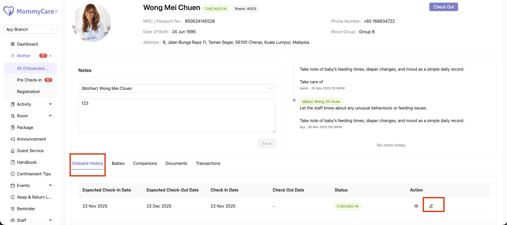Click the pencil edit icon in Action column
Screen dimensions: 507x225
tap(431, 206)
